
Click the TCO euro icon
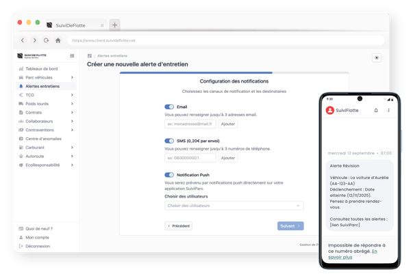pos(21,95)
